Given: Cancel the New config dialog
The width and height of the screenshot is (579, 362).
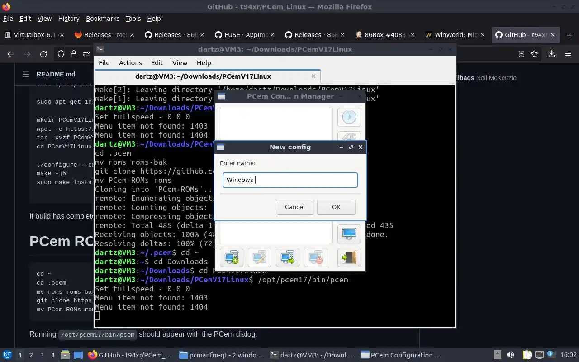Looking at the screenshot, I should tap(294, 207).
